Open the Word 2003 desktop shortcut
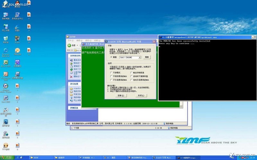This screenshot has height=160, width=257. click(5, 99)
